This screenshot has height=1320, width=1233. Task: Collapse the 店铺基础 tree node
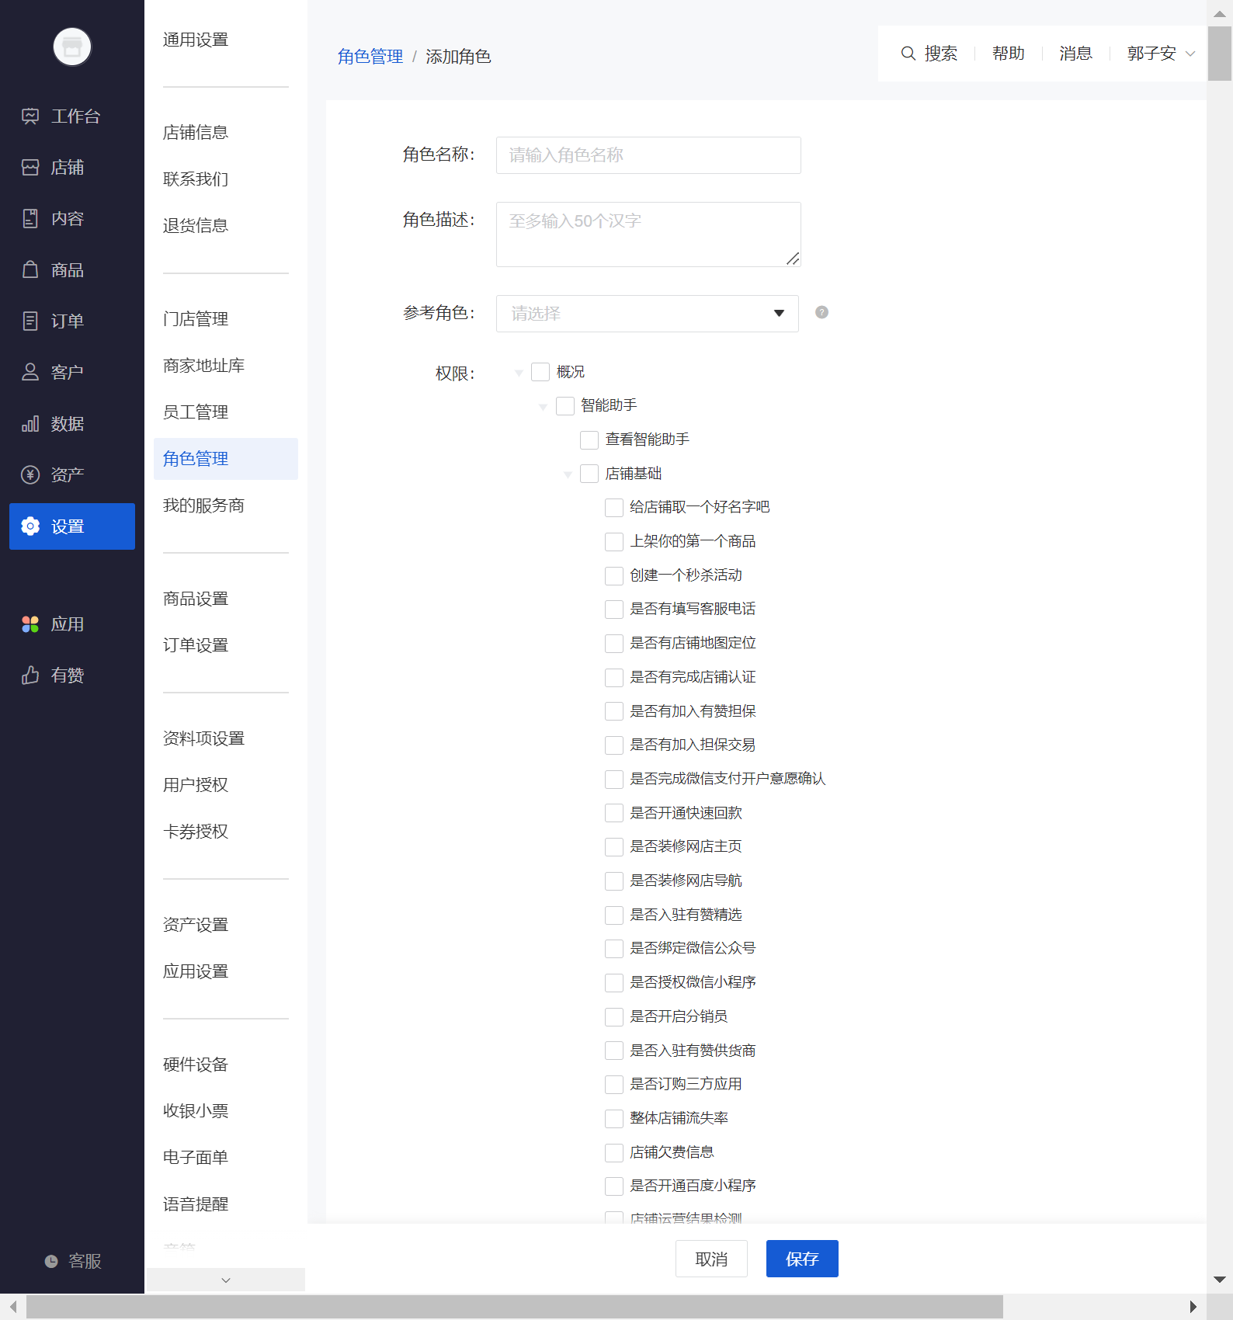[x=568, y=474]
